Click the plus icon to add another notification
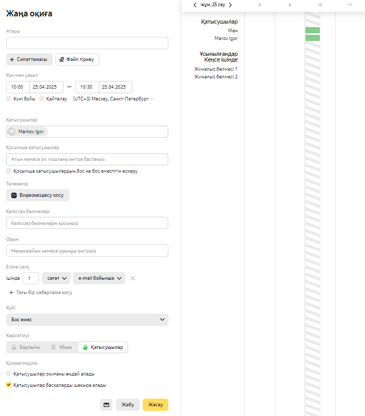Viewport: 365px width, 416px height. tap(11, 293)
